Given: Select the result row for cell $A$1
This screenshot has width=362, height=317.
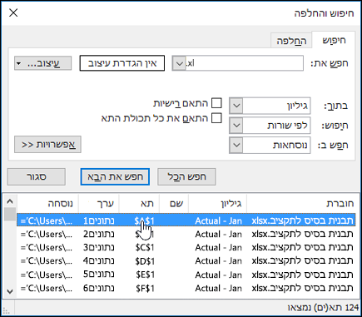Looking at the screenshot, I should point(186,220).
